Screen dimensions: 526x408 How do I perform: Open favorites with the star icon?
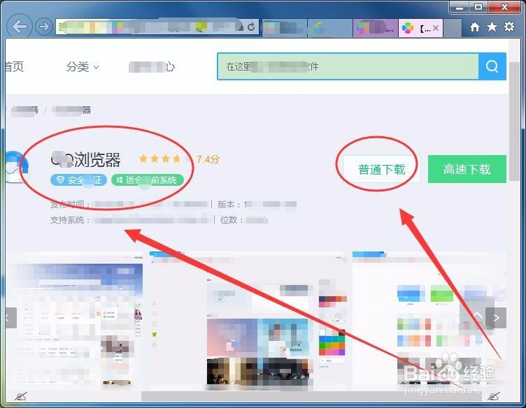point(492,27)
